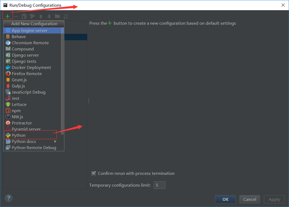The image size is (289, 207).
Task: Click the Move Down arrow icon
Action: pyautogui.click(x=49, y=17)
